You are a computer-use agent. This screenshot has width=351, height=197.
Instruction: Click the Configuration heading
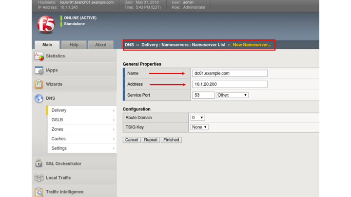(136, 109)
